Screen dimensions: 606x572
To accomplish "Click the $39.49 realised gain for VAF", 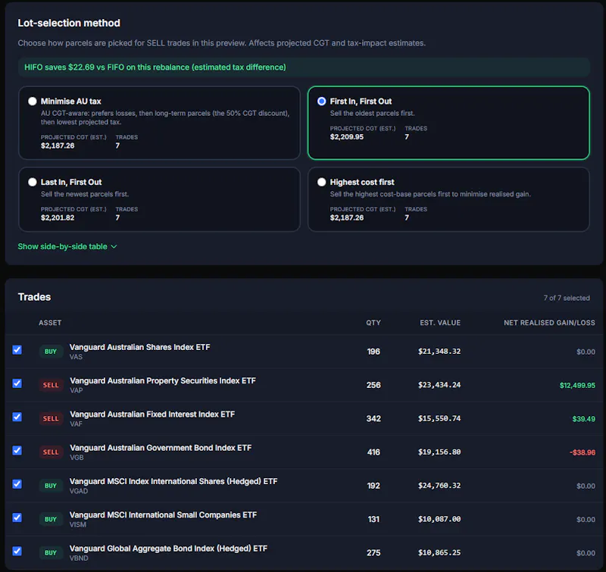I will click(583, 419).
